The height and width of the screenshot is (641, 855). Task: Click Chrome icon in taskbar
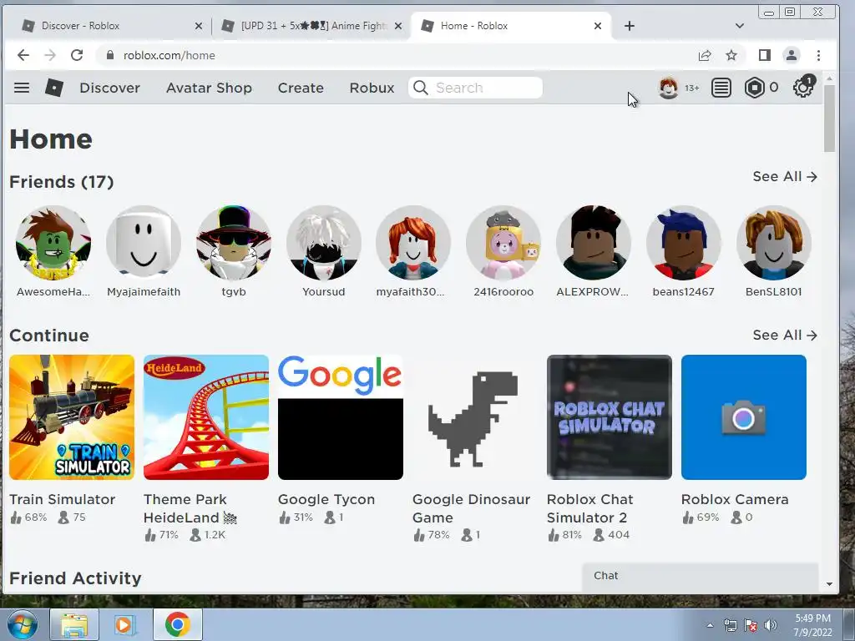click(177, 624)
